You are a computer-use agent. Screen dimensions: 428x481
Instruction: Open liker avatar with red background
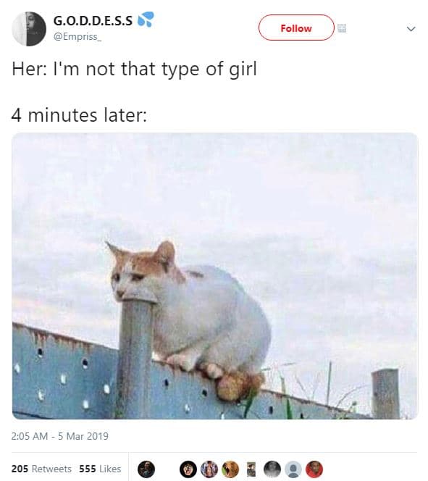coord(314,469)
